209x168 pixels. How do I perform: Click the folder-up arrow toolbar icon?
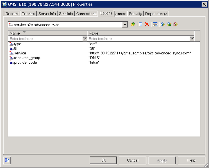click(133, 25)
